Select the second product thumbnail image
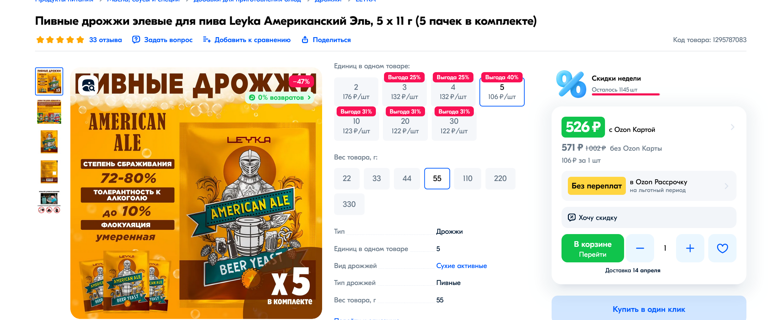768x320 pixels. [x=49, y=112]
